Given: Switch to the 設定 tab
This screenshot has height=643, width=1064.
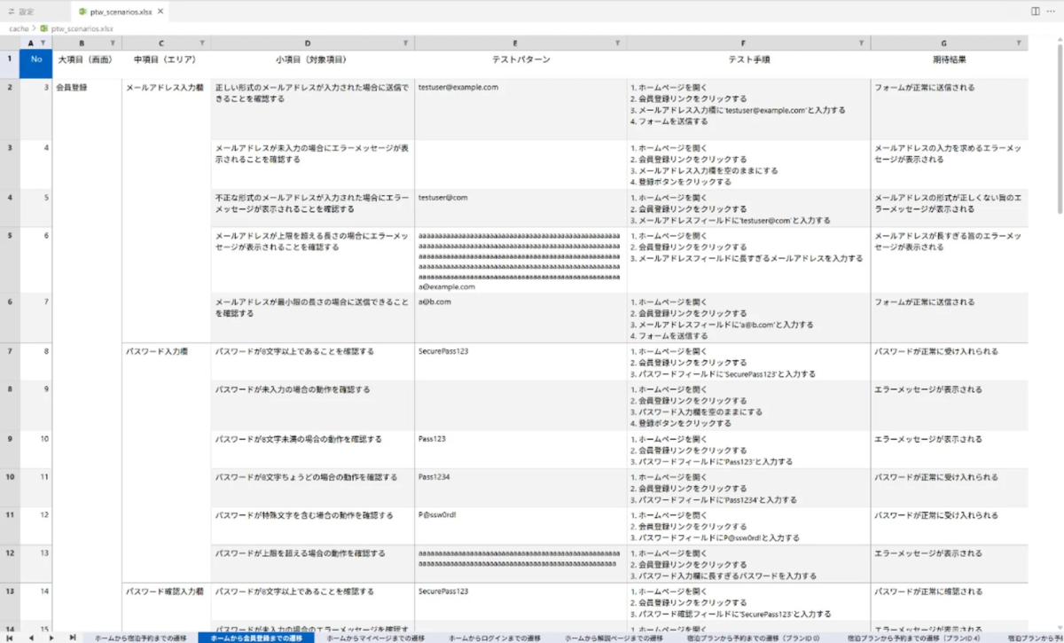Looking at the screenshot, I should coord(22,9).
